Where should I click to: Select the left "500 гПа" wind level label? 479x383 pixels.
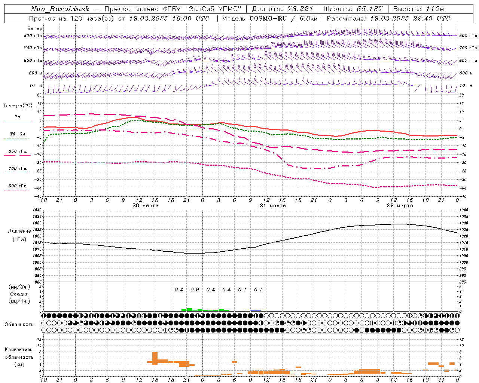pyautogui.click(x=33, y=36)
